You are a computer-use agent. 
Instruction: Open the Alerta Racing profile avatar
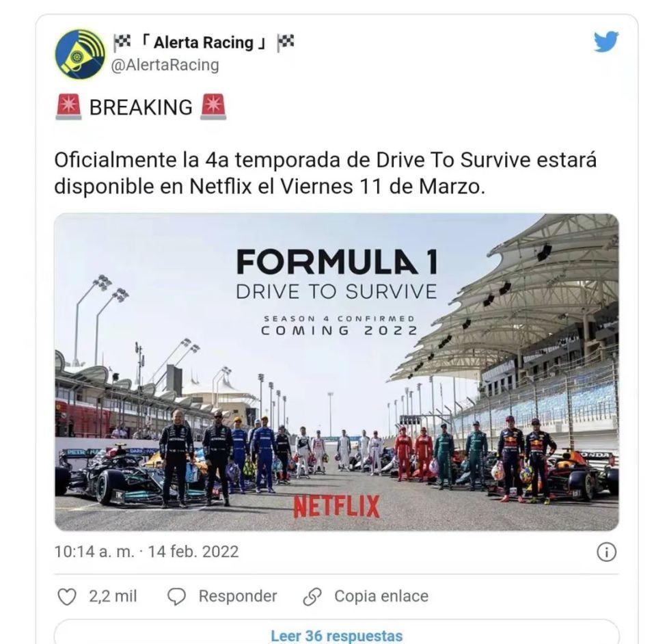pos(80,54)
